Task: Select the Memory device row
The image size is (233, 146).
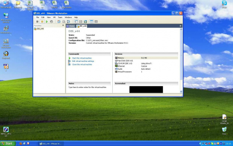Action: coord(146,58)
